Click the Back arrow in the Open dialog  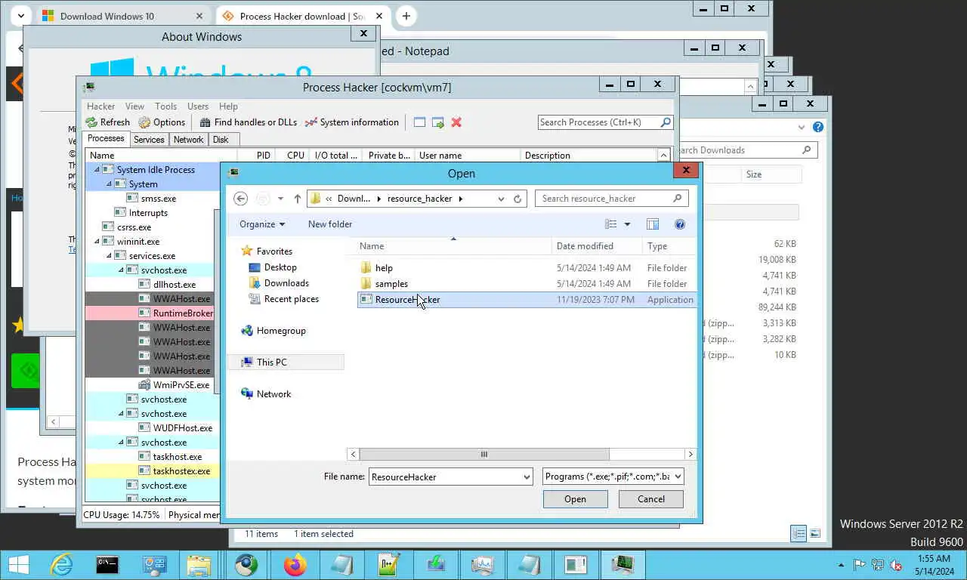click(x=240, y=199)
